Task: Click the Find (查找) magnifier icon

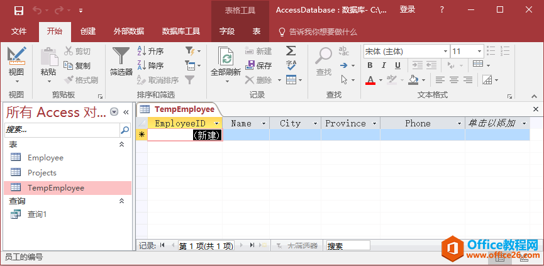Action: tap(324, 61)
